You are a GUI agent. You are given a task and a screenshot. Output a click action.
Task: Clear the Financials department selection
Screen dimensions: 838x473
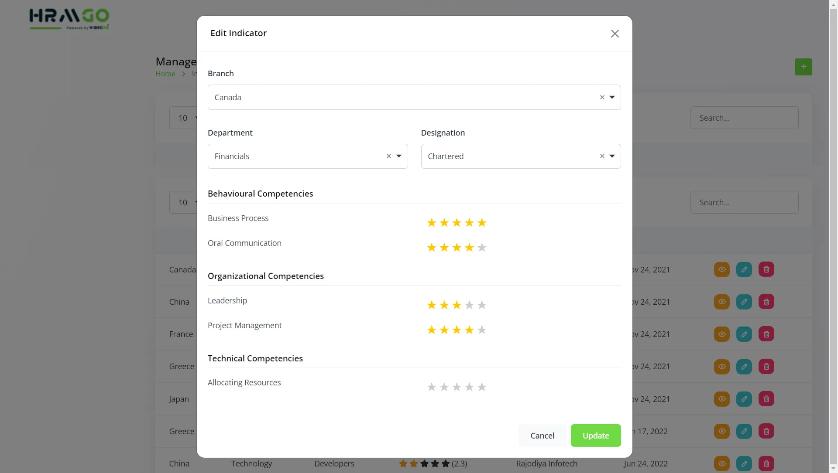pyautogui.click(x=388, y=156)
